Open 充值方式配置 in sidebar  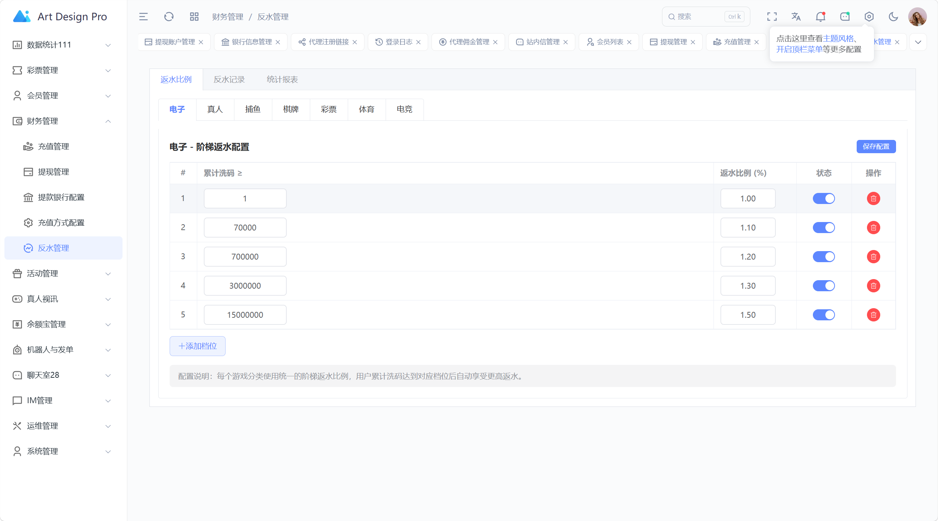pyautogui.click(x=63, y=223)
